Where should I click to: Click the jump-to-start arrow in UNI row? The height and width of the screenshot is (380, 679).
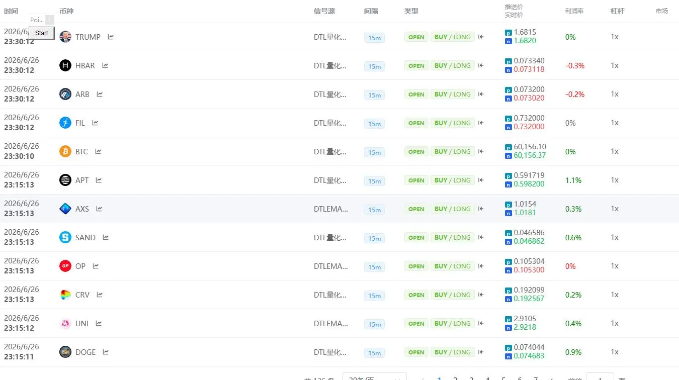[x=481, y=323]
